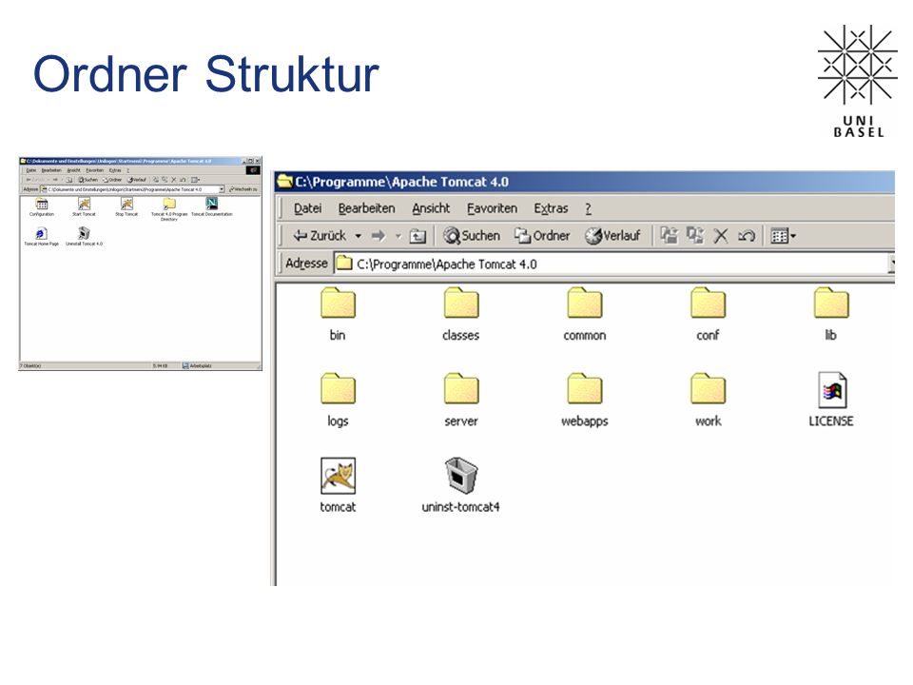This screenshot has height=685, width=913.
Task: Click the Delete (X) icon in the small window toolbar
Action: point(173,180)
